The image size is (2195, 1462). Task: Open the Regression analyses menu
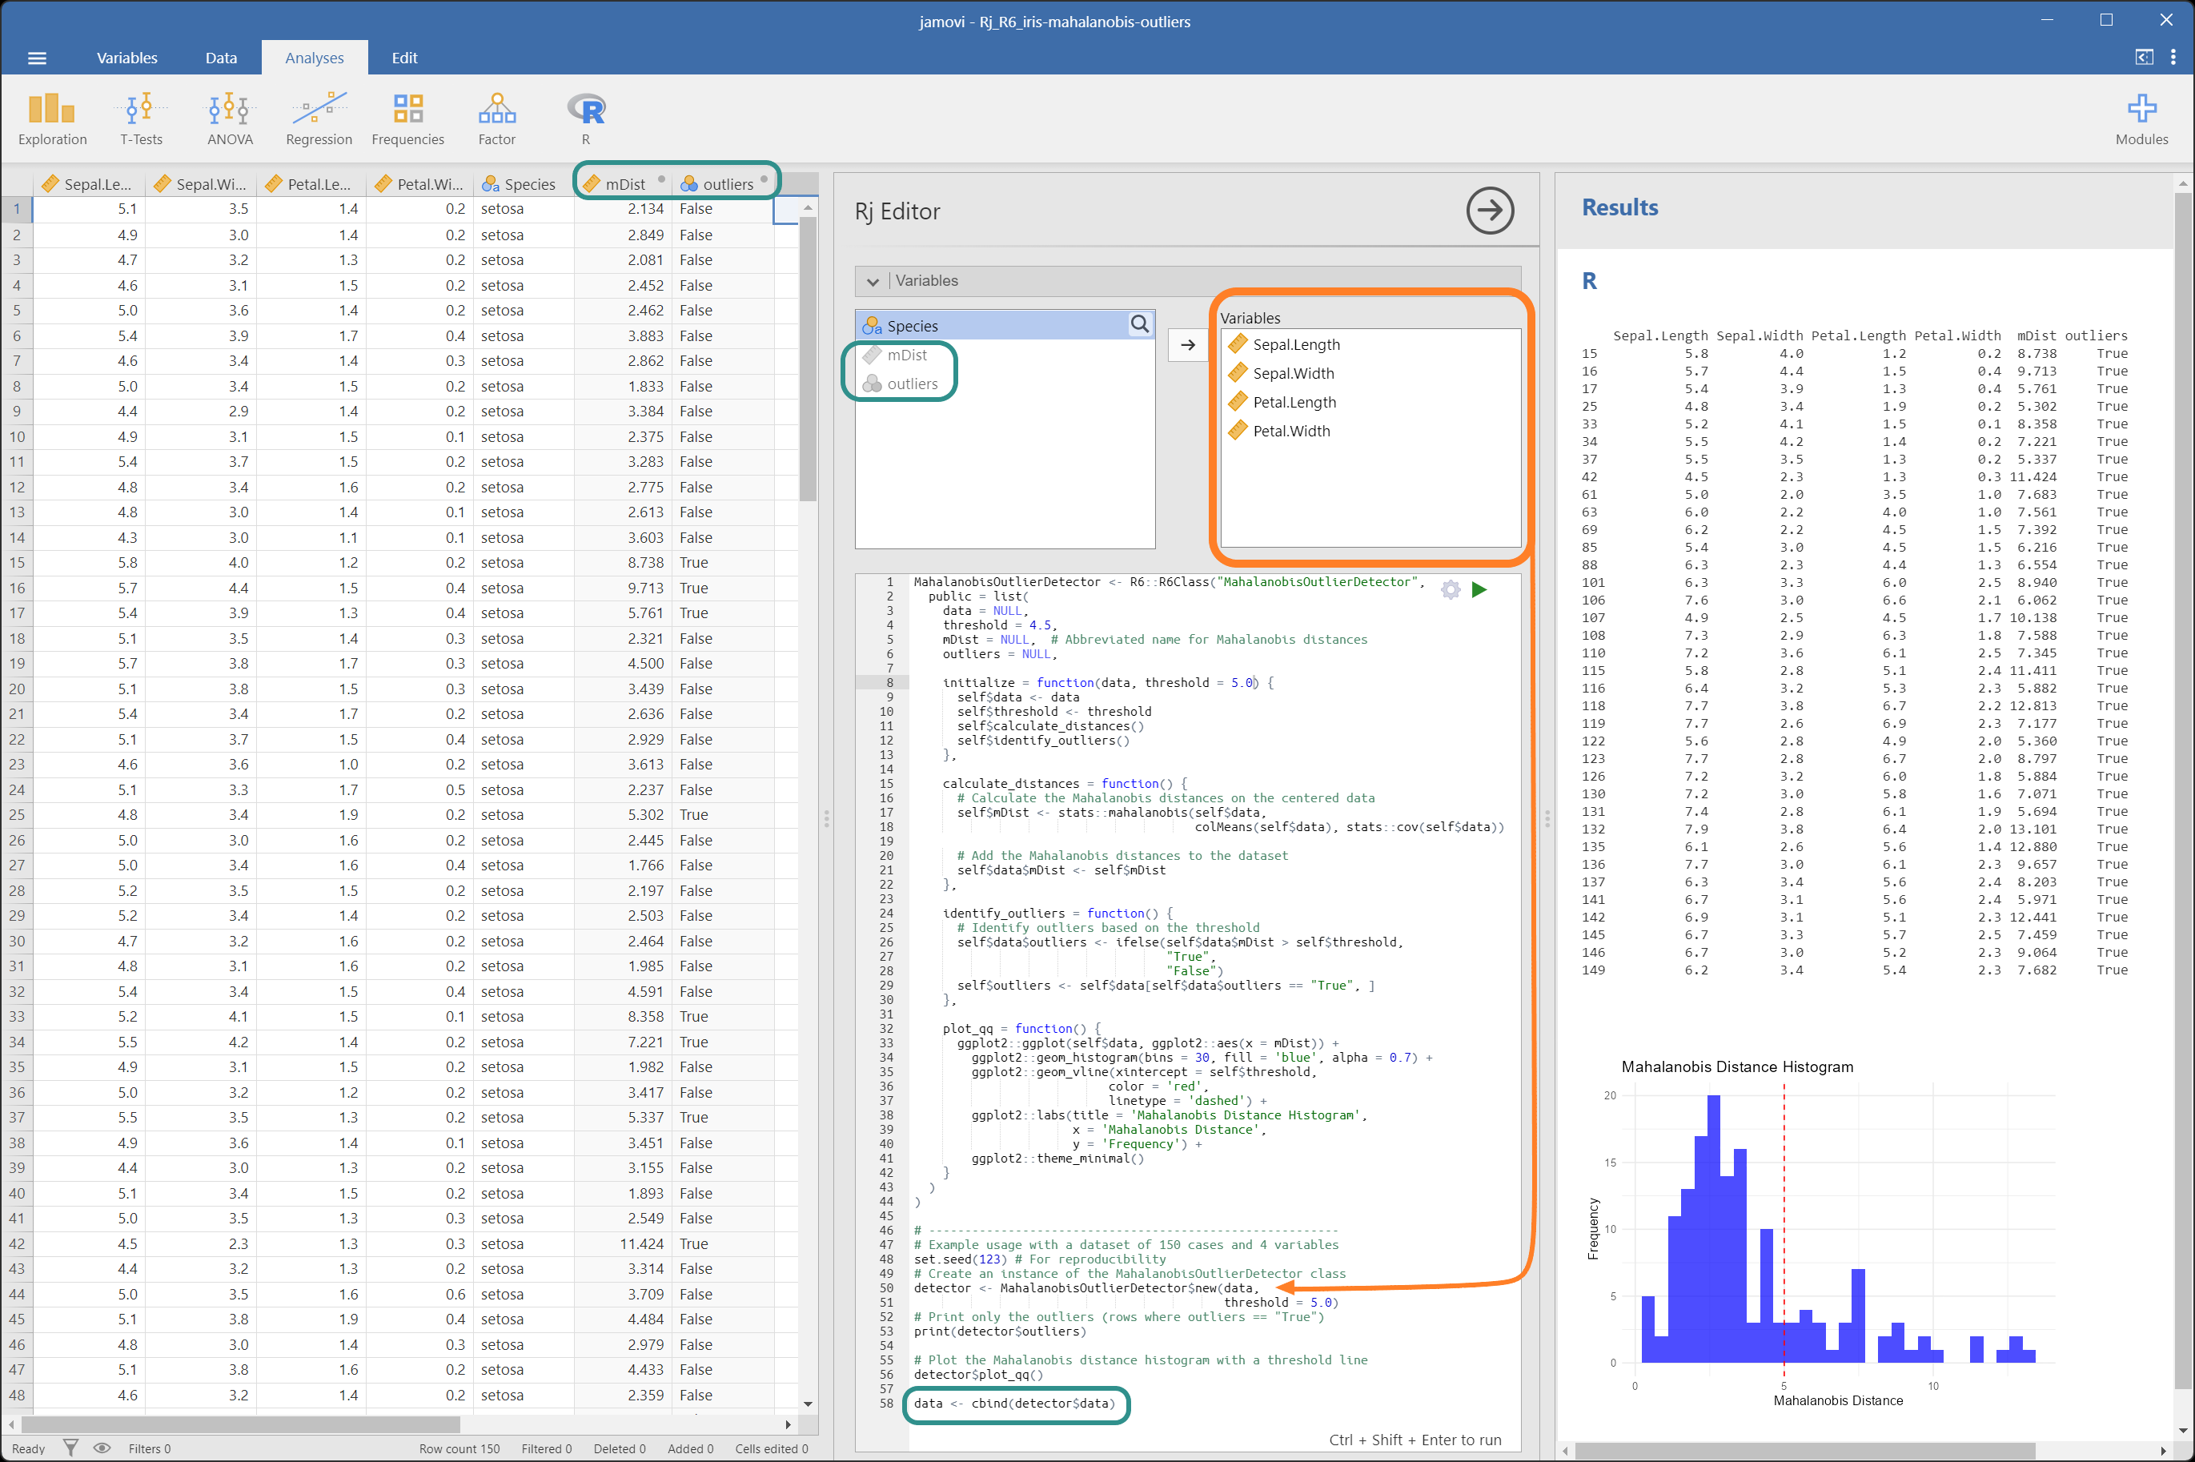[319, 118]
